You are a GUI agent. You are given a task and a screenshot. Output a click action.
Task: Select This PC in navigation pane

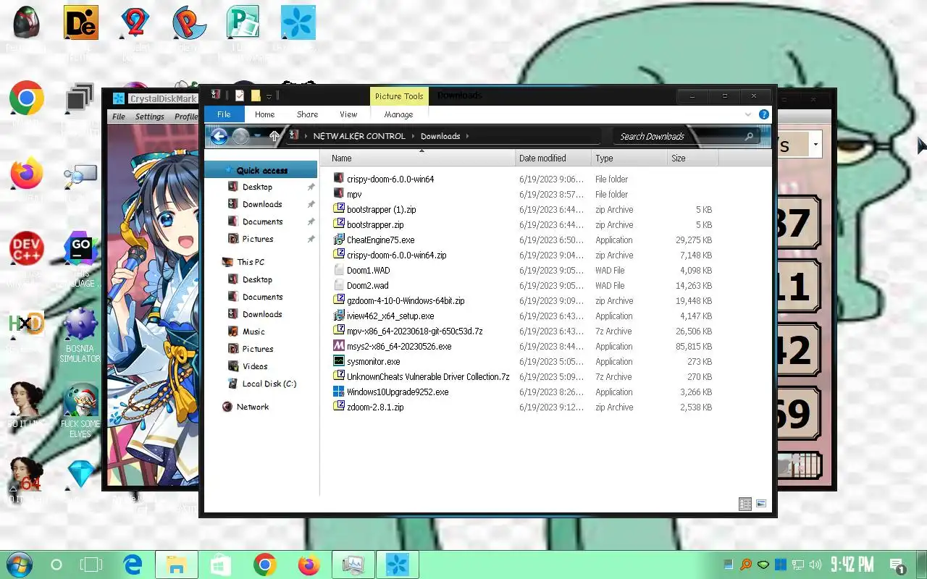coord(251,262)
